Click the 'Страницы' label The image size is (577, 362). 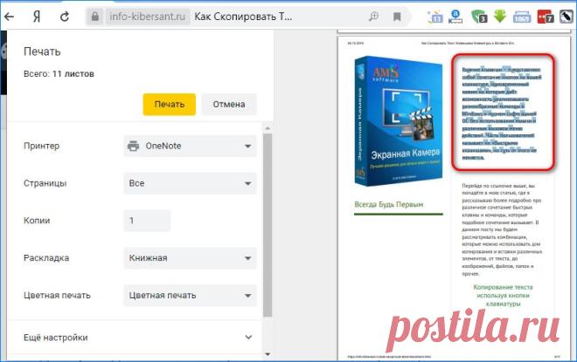click(45, 183)
